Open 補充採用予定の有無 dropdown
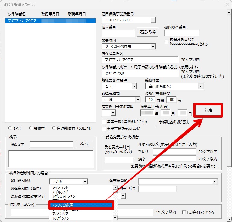The image size is (232, 222). (x=113, y=113)
